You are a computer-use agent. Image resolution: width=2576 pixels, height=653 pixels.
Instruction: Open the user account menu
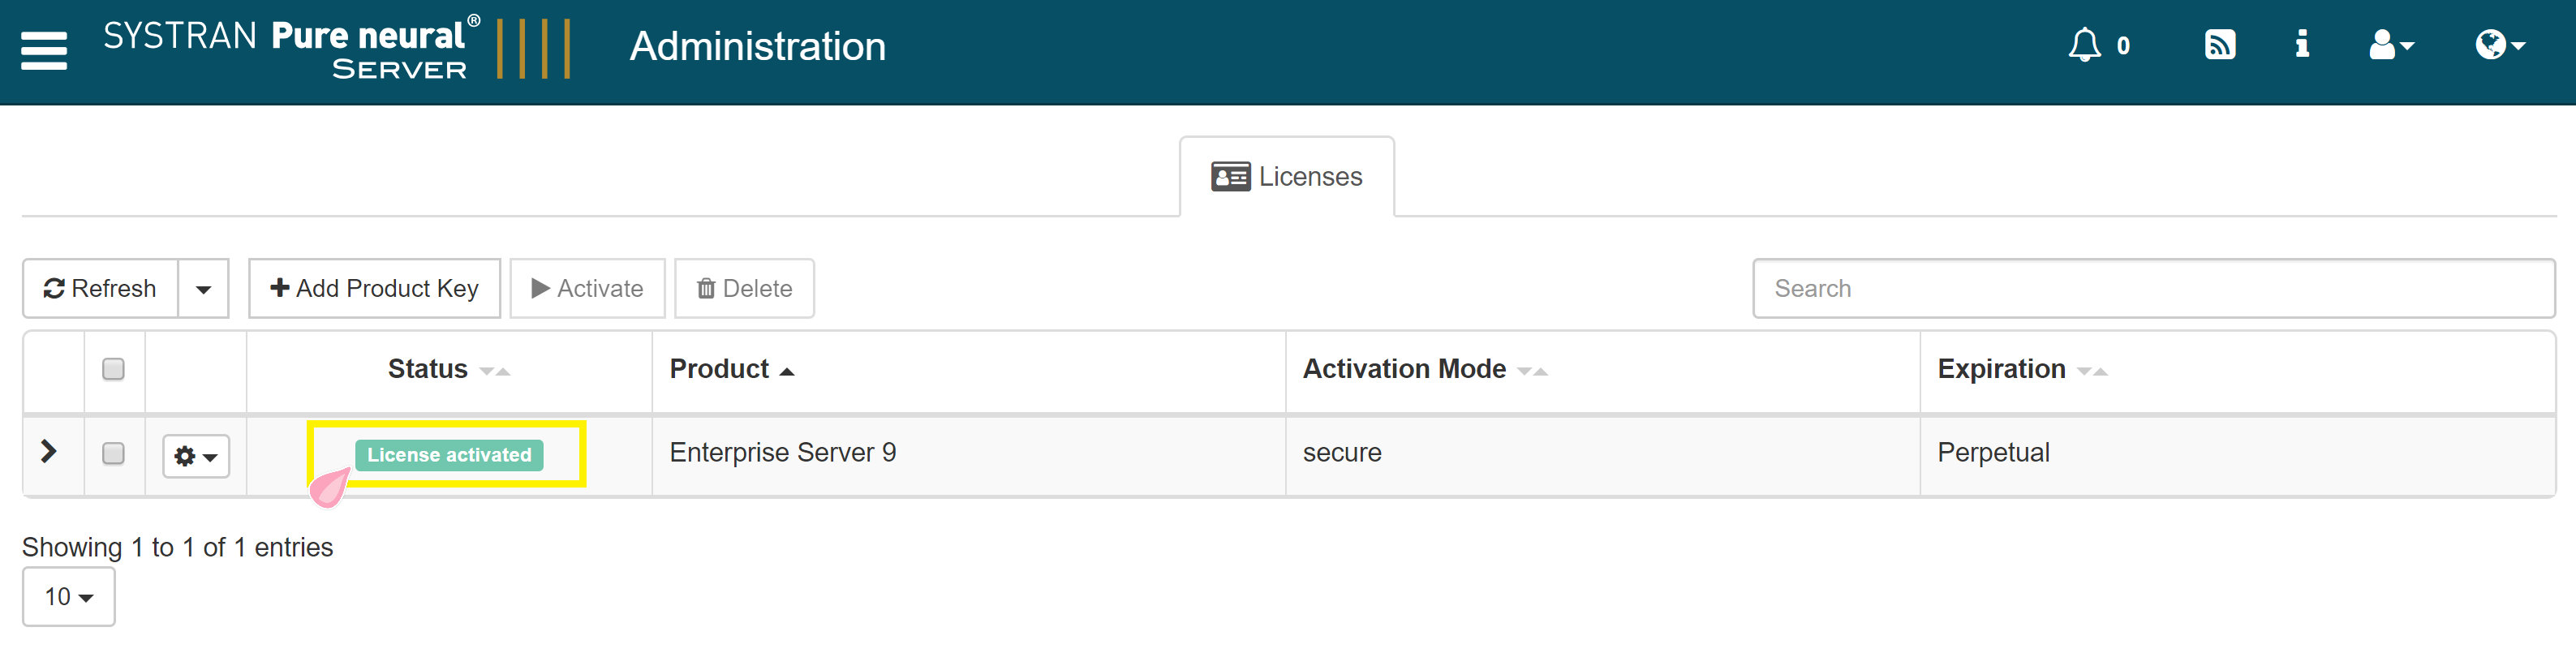[2390, 46]
